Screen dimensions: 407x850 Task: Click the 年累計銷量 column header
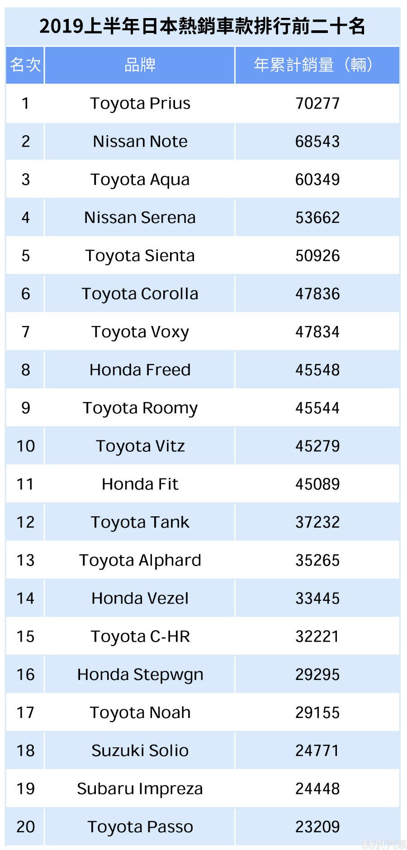click(x=317, y=65)
